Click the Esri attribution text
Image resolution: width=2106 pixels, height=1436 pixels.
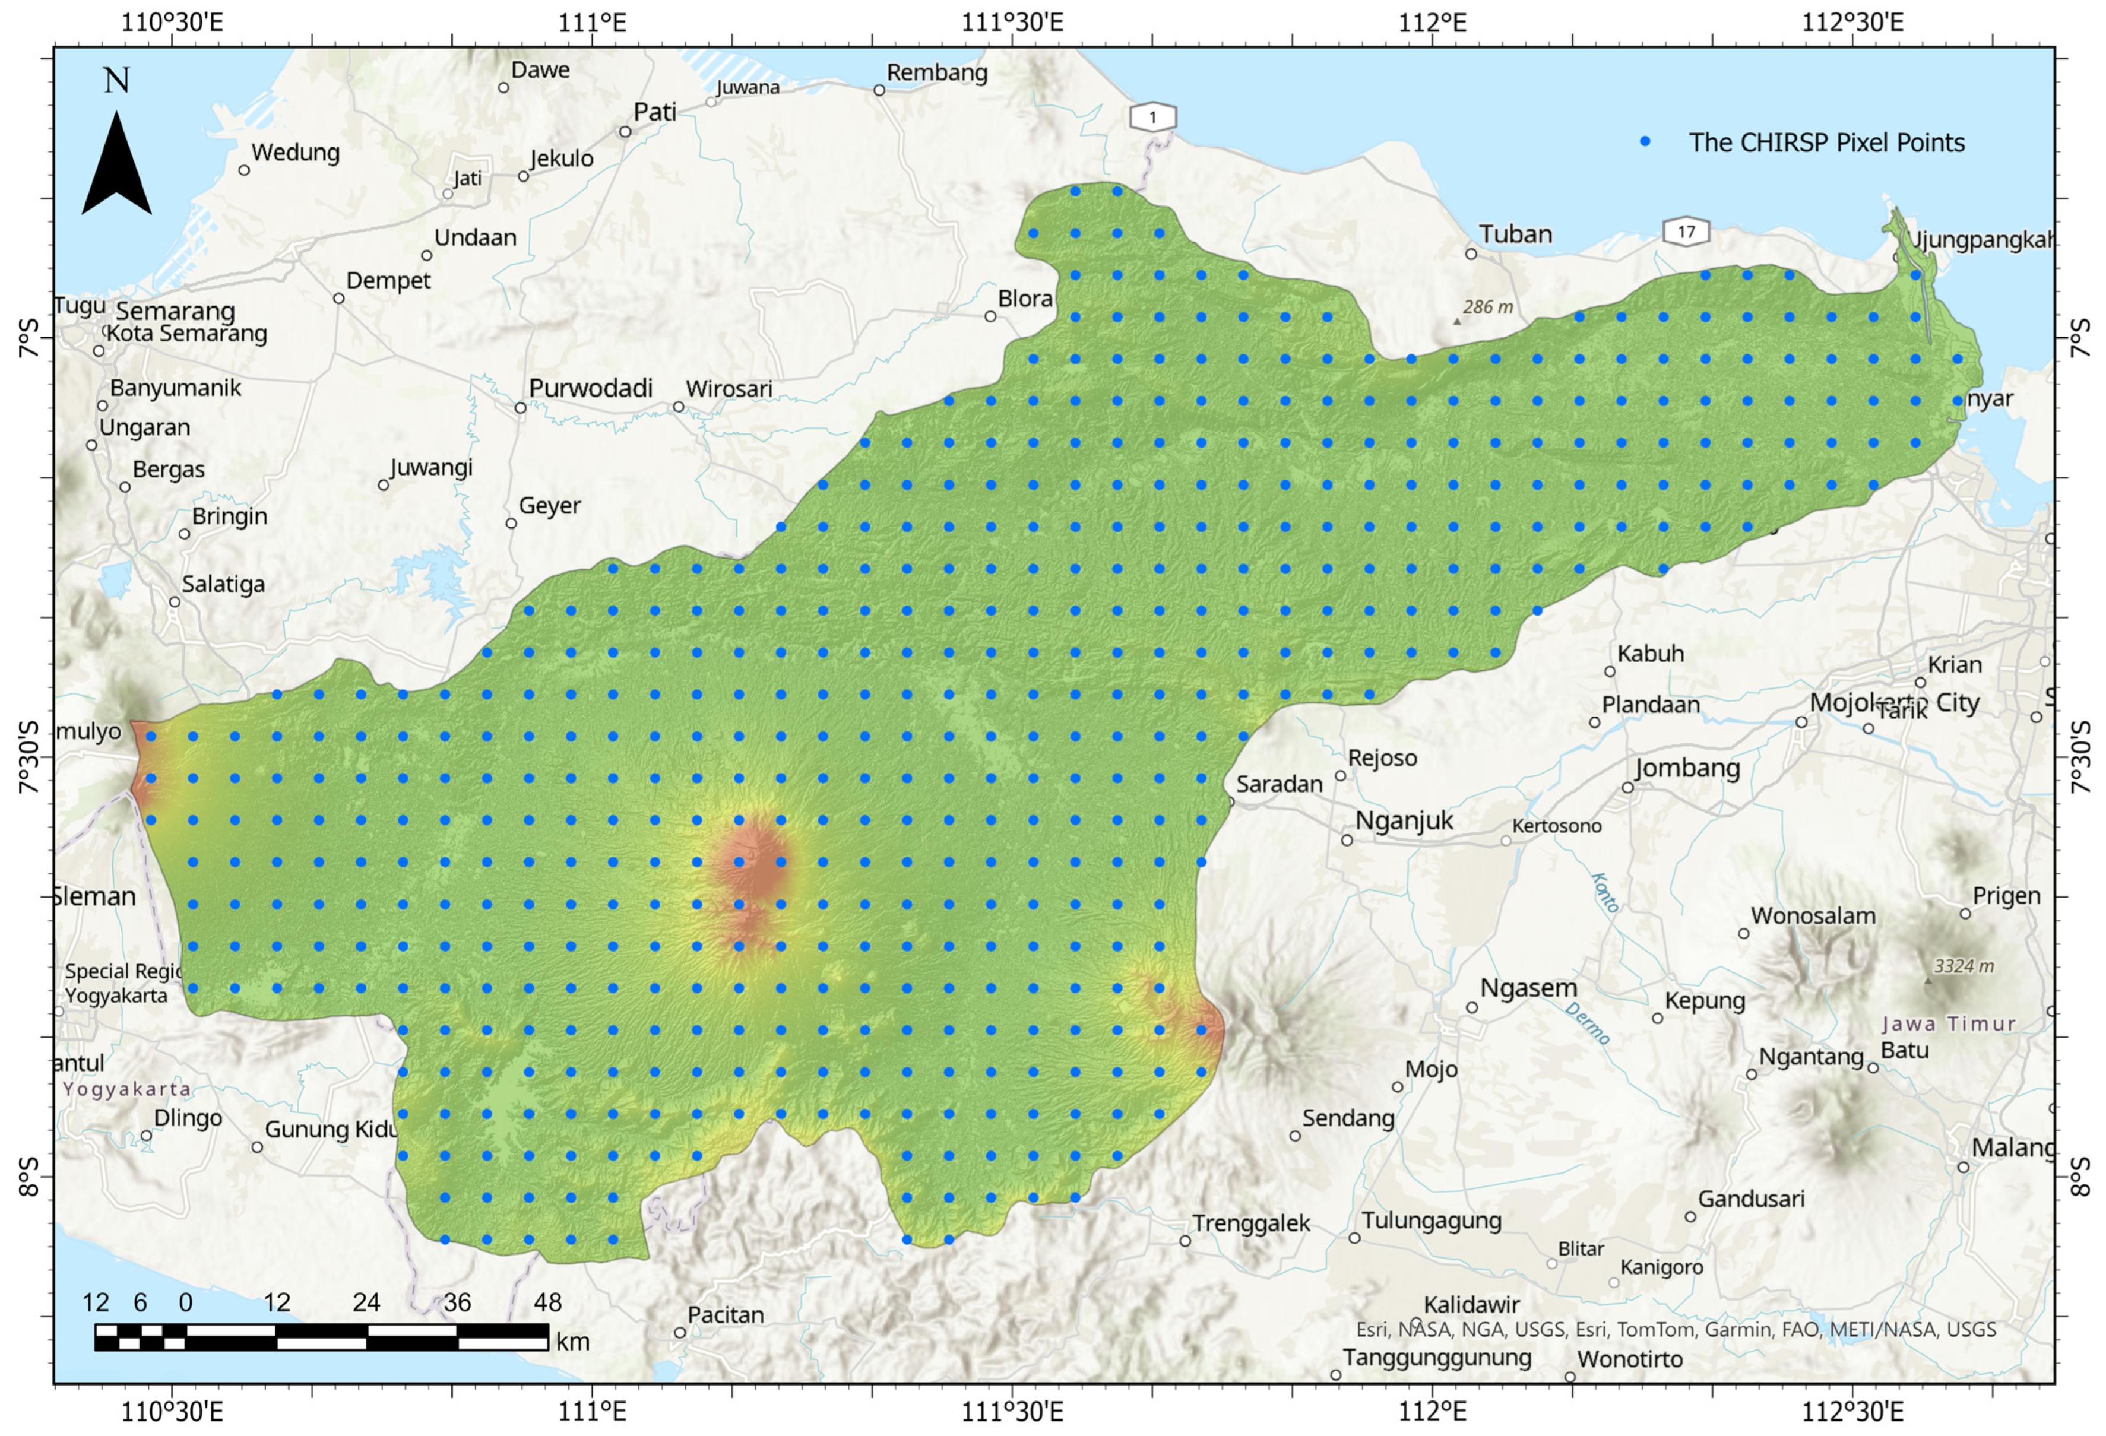pyautogui.click(x=1676, y=1329)
